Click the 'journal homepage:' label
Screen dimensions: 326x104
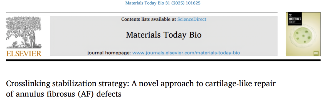click(x=109, y=53)
